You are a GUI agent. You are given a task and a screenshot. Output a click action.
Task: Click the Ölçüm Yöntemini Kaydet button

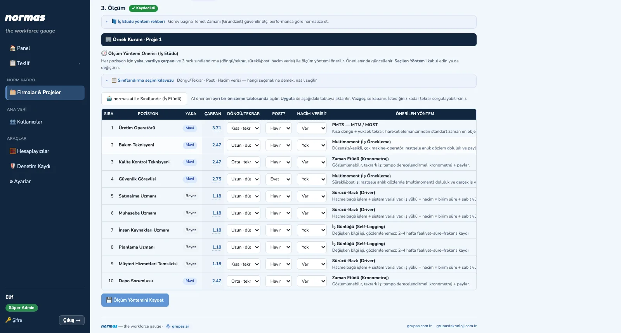(135, 300)
